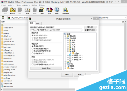Click the Test (测试) toolbar icon
Screen dimensions: 127x91
(20, 11)
